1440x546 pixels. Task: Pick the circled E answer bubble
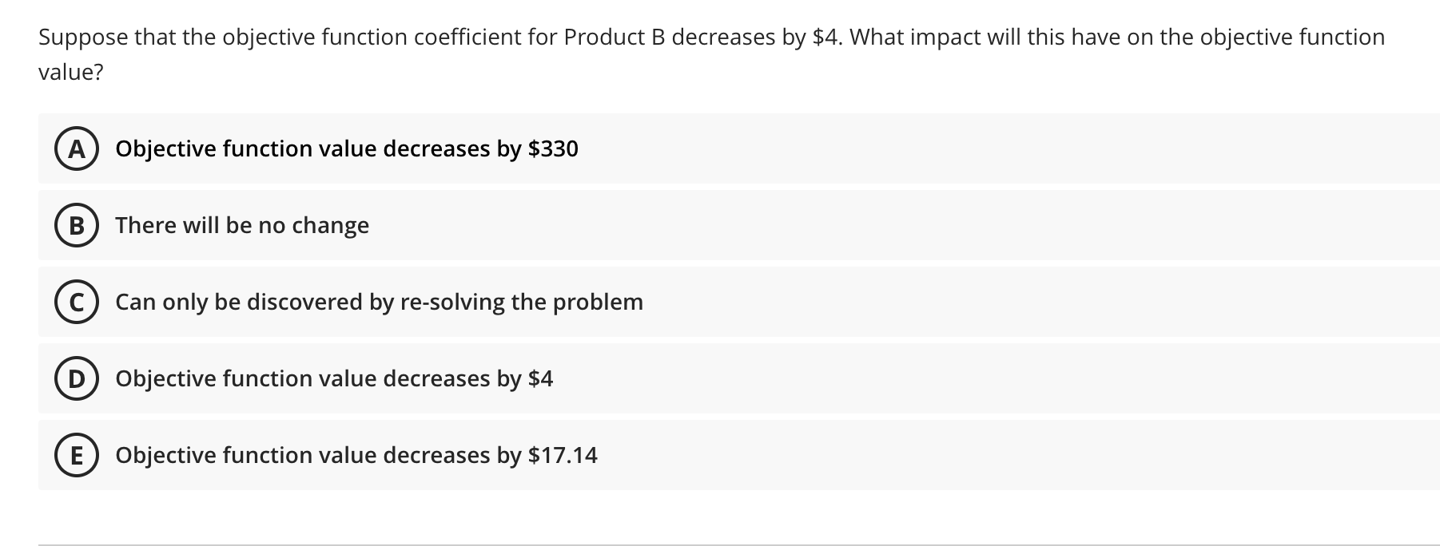[x=76, y=455]
